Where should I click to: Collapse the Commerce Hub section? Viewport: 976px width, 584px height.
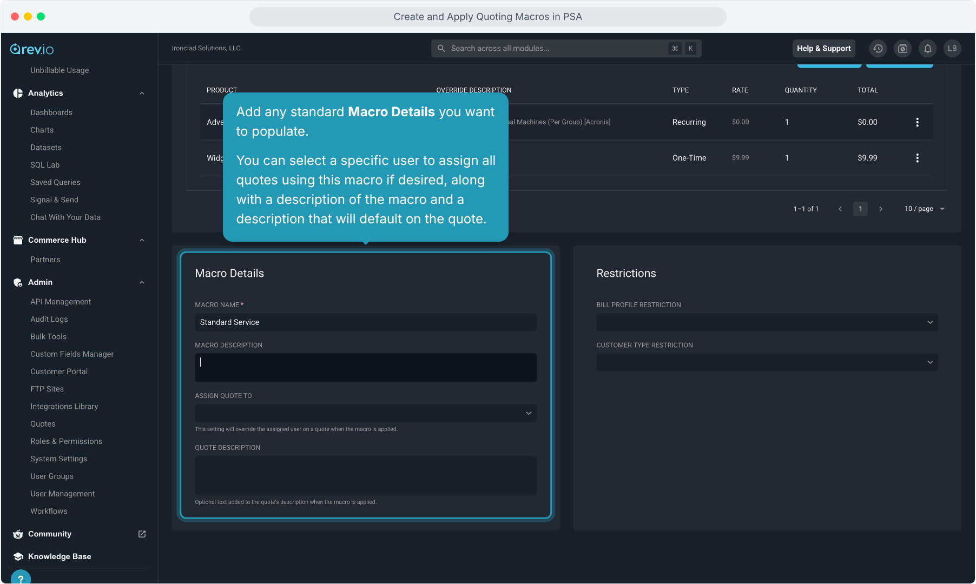click(142, 240)
